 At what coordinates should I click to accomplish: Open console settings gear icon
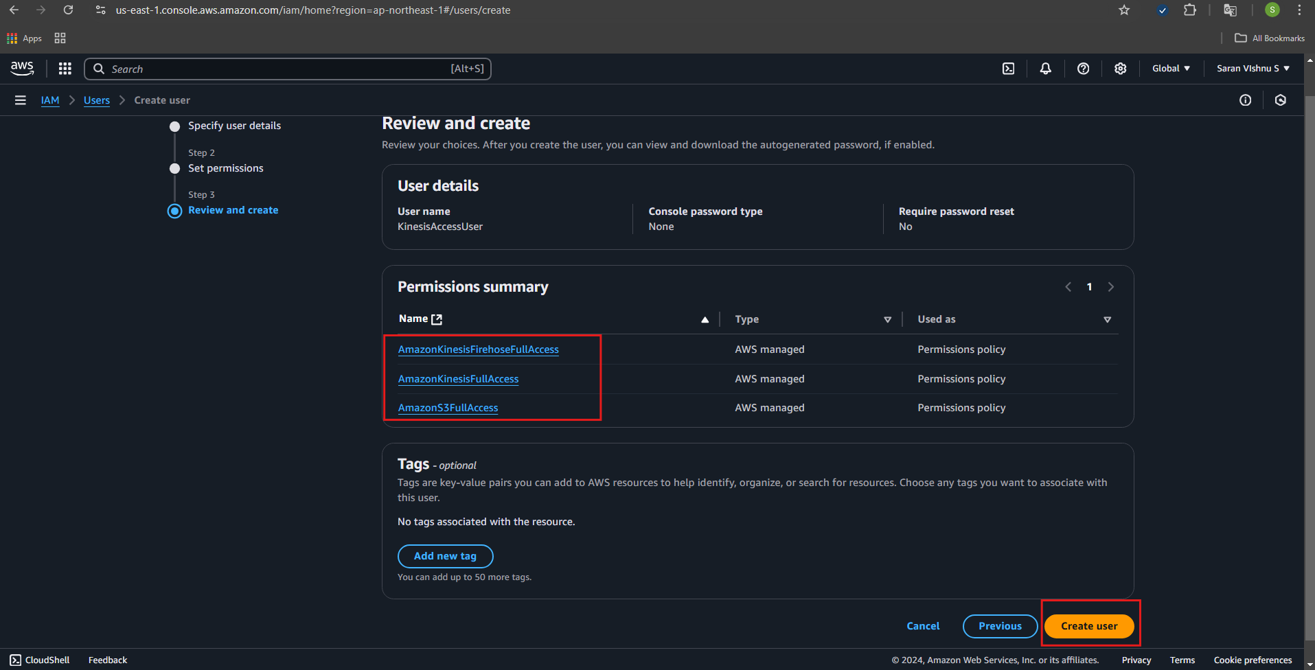pos(1120,69)
